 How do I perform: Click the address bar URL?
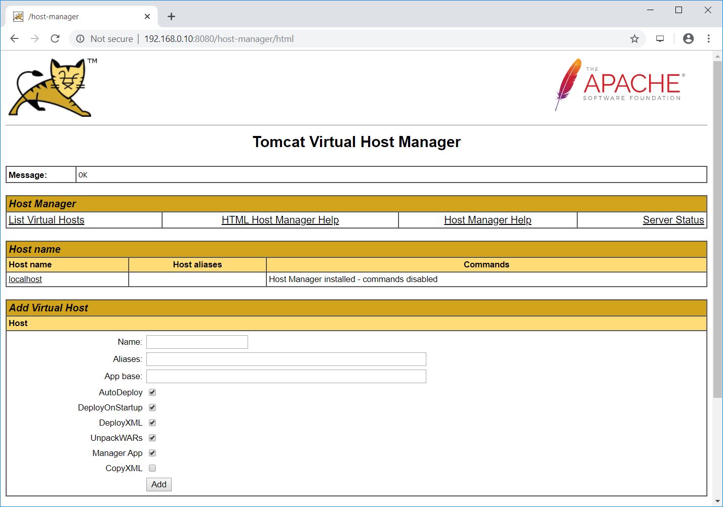219,39
